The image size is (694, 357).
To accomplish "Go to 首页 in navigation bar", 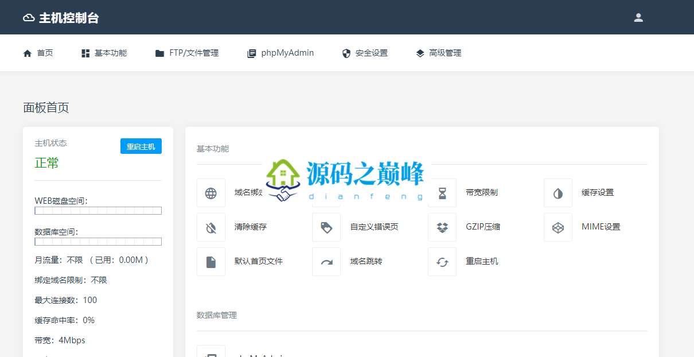I will pos(38,53).
